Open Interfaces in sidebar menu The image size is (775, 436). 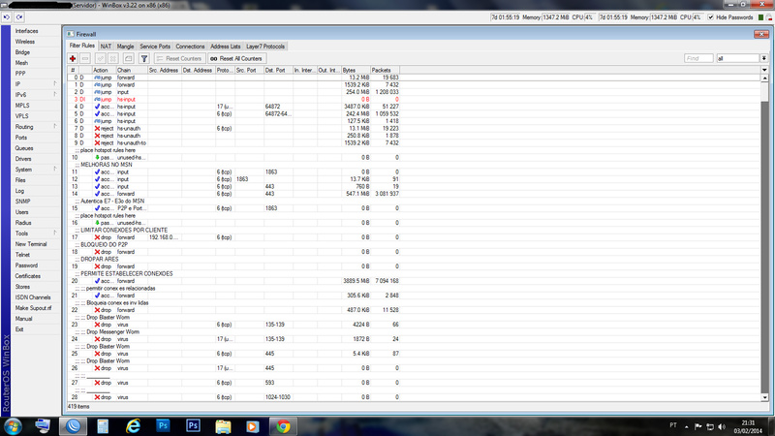[27, 31]
